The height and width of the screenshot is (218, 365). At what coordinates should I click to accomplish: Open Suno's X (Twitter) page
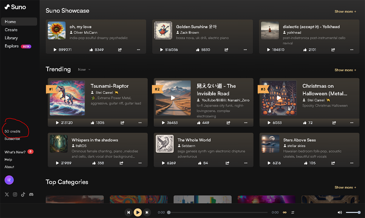pyautogui.click(x=7, y=195)
